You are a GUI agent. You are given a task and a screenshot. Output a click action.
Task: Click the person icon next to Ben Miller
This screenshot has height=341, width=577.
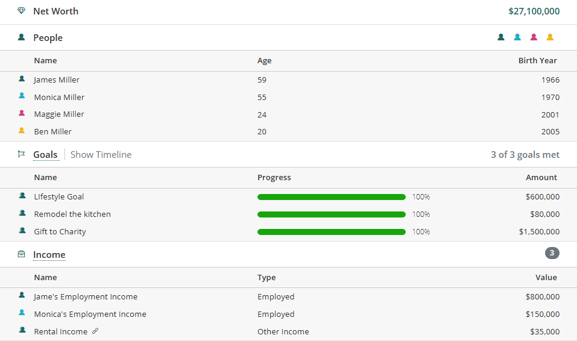pos(22,131)
